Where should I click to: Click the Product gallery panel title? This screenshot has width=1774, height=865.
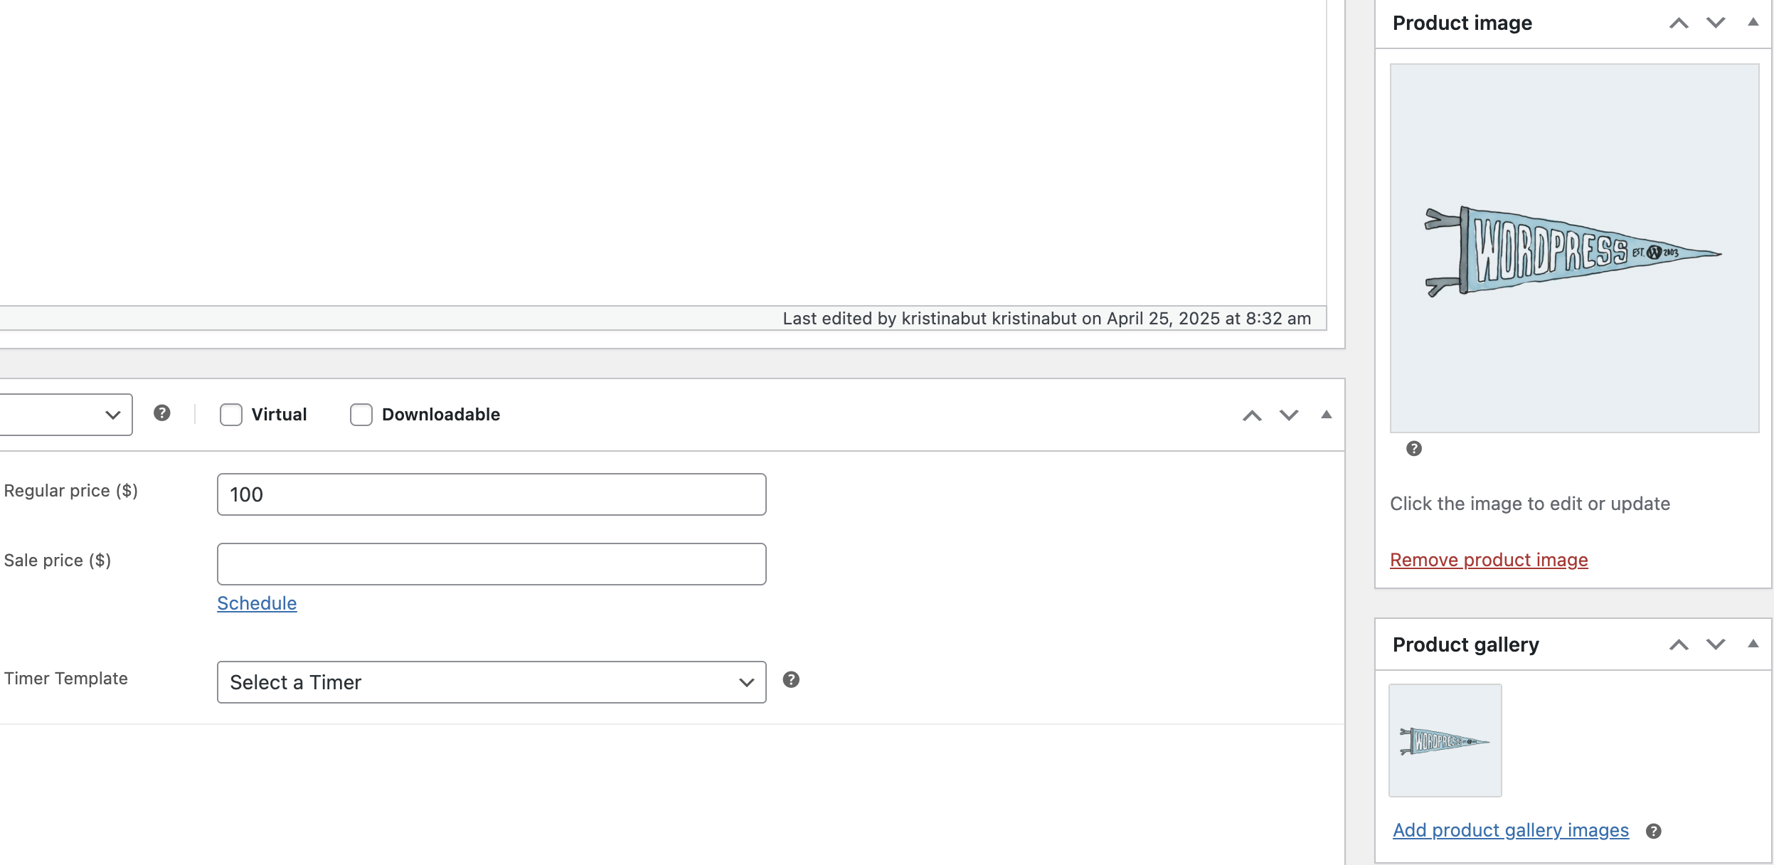(1466, 644)
